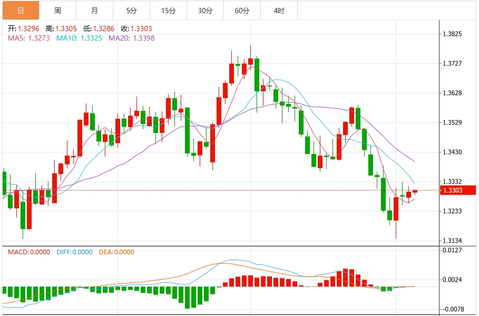Click the closing price 收 readout
The height and width of the screenshot is (316, 479).
coord(136,29)
